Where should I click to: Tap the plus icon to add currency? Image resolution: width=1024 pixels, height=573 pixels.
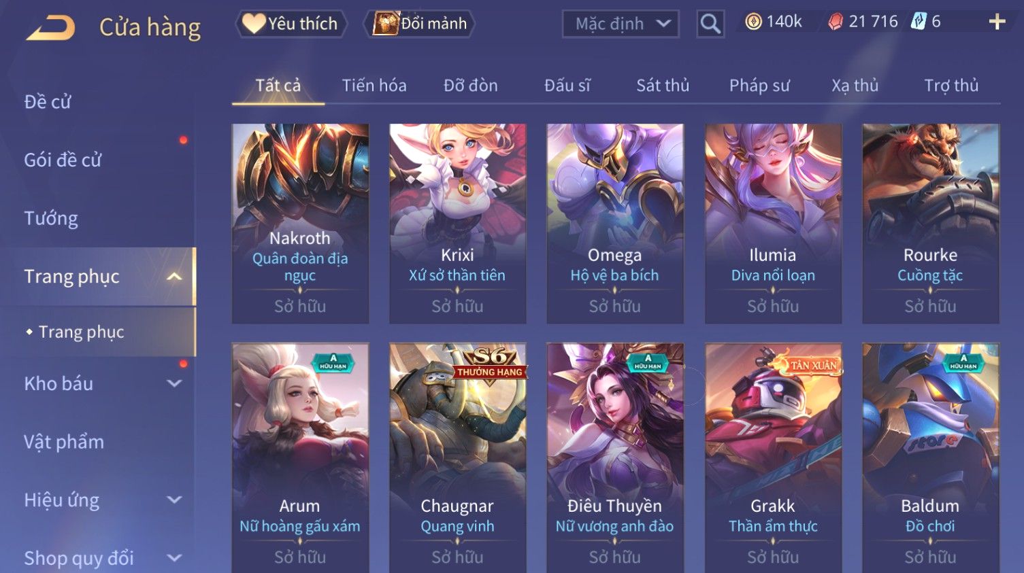(997, 22)
